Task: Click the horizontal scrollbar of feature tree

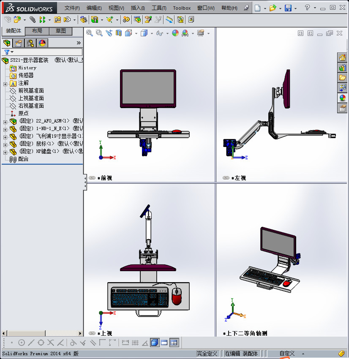Action: point(42,333)
